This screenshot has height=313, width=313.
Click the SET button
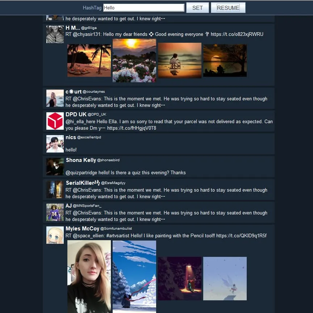point(197,8)
